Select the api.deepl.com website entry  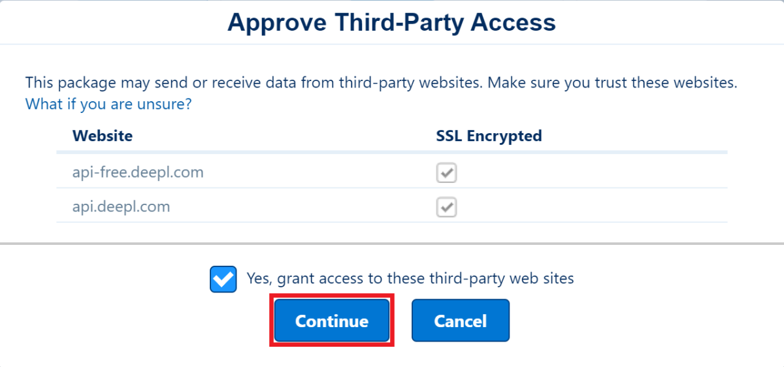pyautogui.click(x=121, y=207)
